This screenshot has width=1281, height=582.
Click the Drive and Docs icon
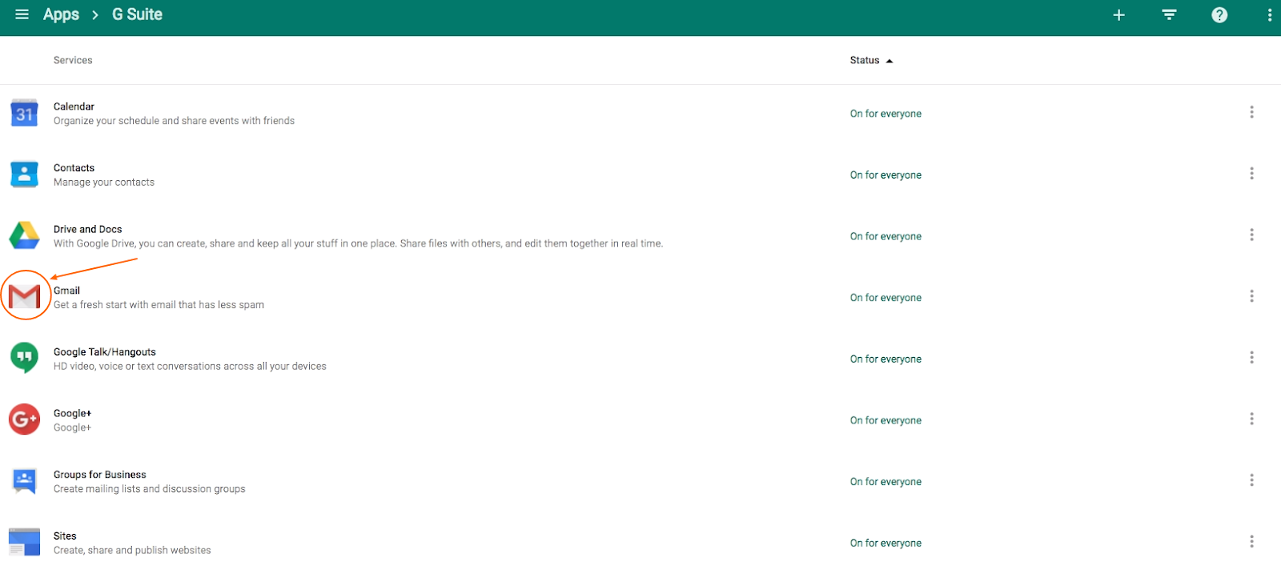click(24, 235)
